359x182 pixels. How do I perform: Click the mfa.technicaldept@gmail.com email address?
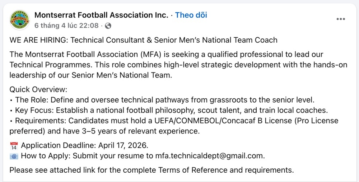[210, 156]
